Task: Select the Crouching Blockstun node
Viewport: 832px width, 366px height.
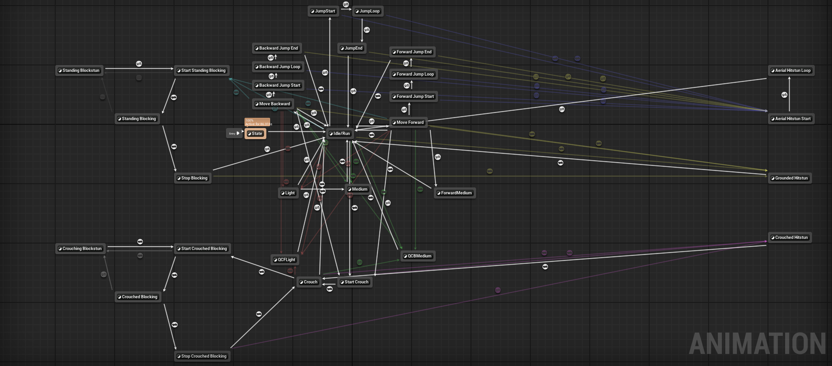Action: (x=80, y=249)
